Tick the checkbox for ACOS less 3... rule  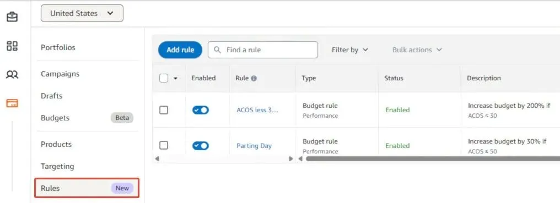[x=164, y=110]
